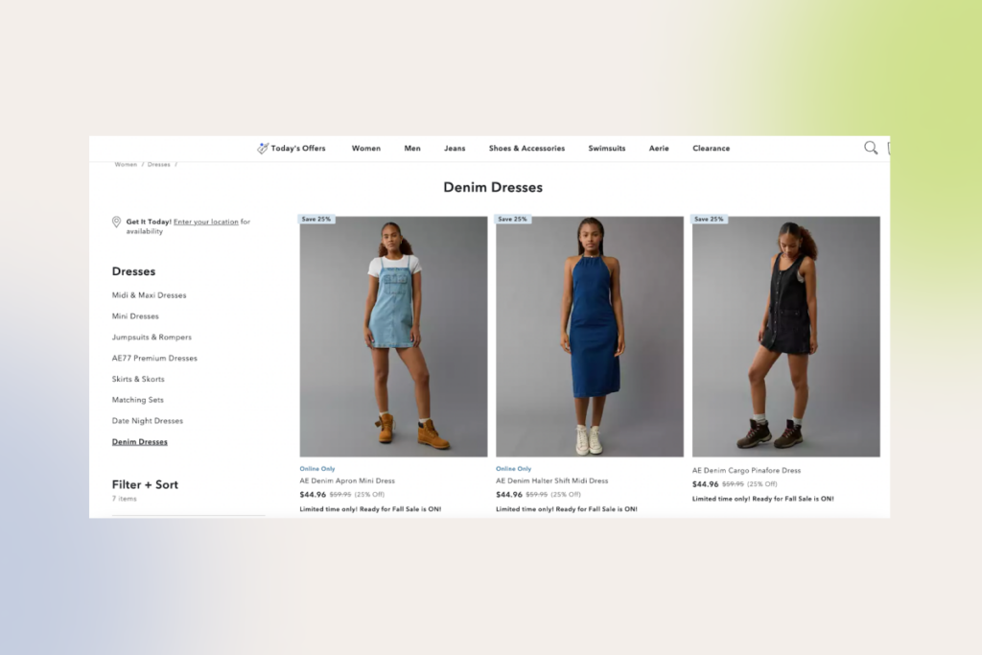982x655 pixels.
Task: Open the Clearance menu
Action: point(711,149)
